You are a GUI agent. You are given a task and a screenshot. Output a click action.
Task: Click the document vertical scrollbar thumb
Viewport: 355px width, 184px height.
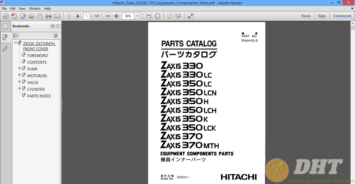[353, 28]
